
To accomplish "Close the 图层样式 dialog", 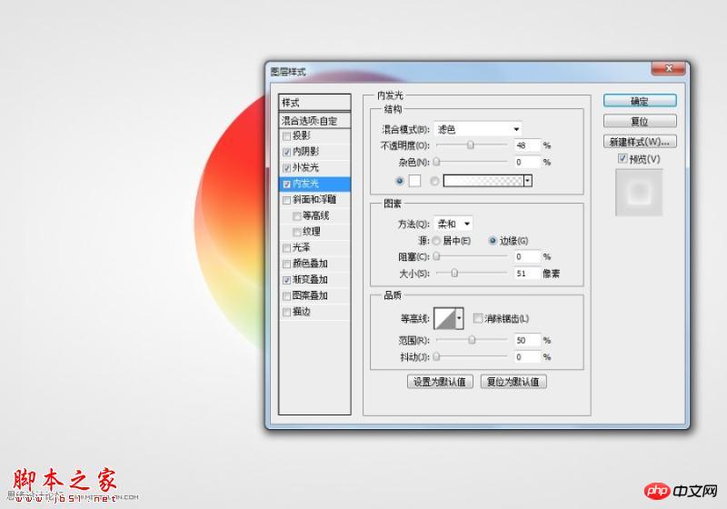I will (x=668, y=68).
